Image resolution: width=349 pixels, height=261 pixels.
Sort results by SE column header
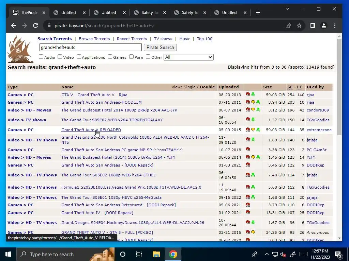pyautogui.click(x=290, y=87)
